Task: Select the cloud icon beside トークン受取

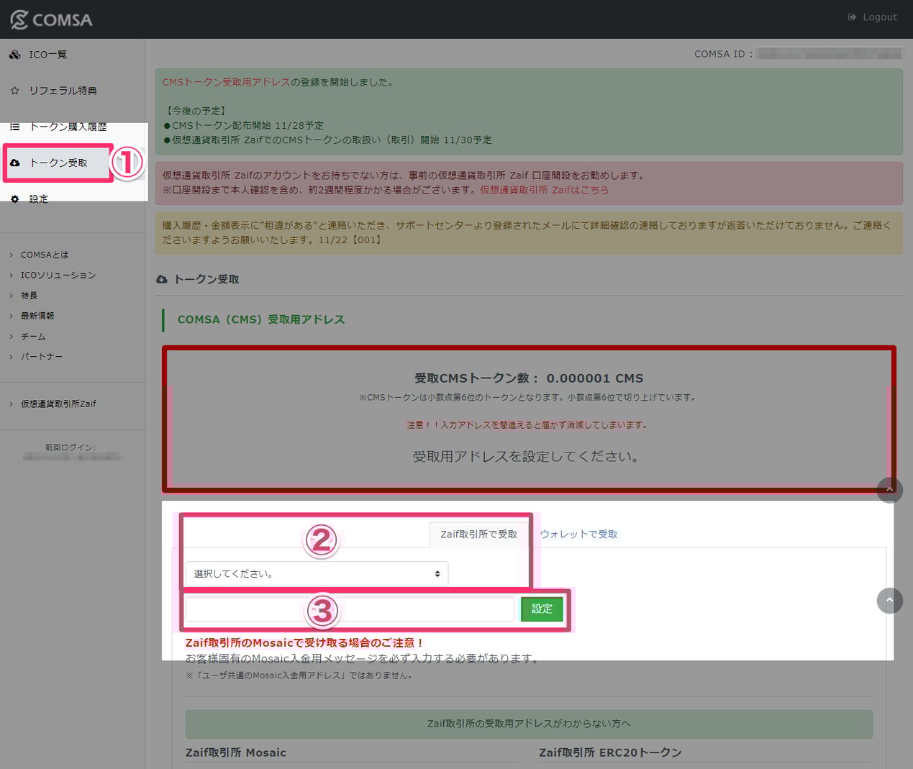Action: tap(16, 163)
